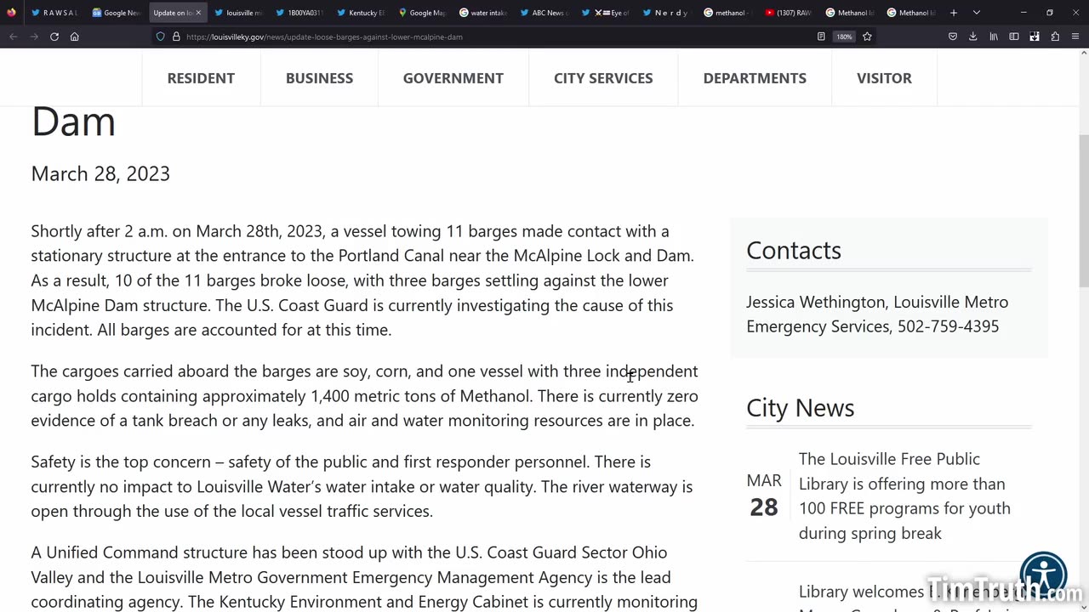
Task: Reset the 180% zoom level badge
Action: click(844, 37)
